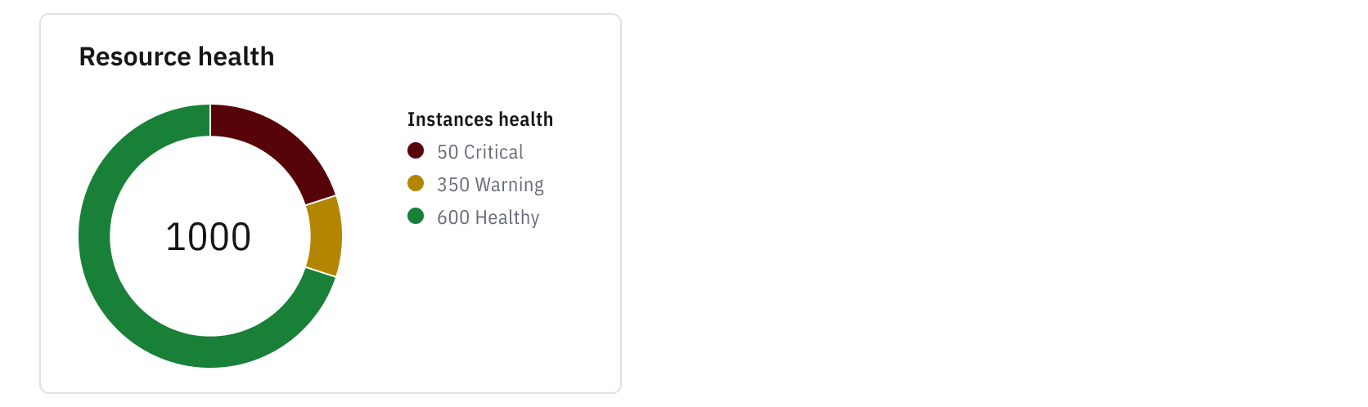
Task: Click the "Critical" word in the legend
Action: [493, 152]
